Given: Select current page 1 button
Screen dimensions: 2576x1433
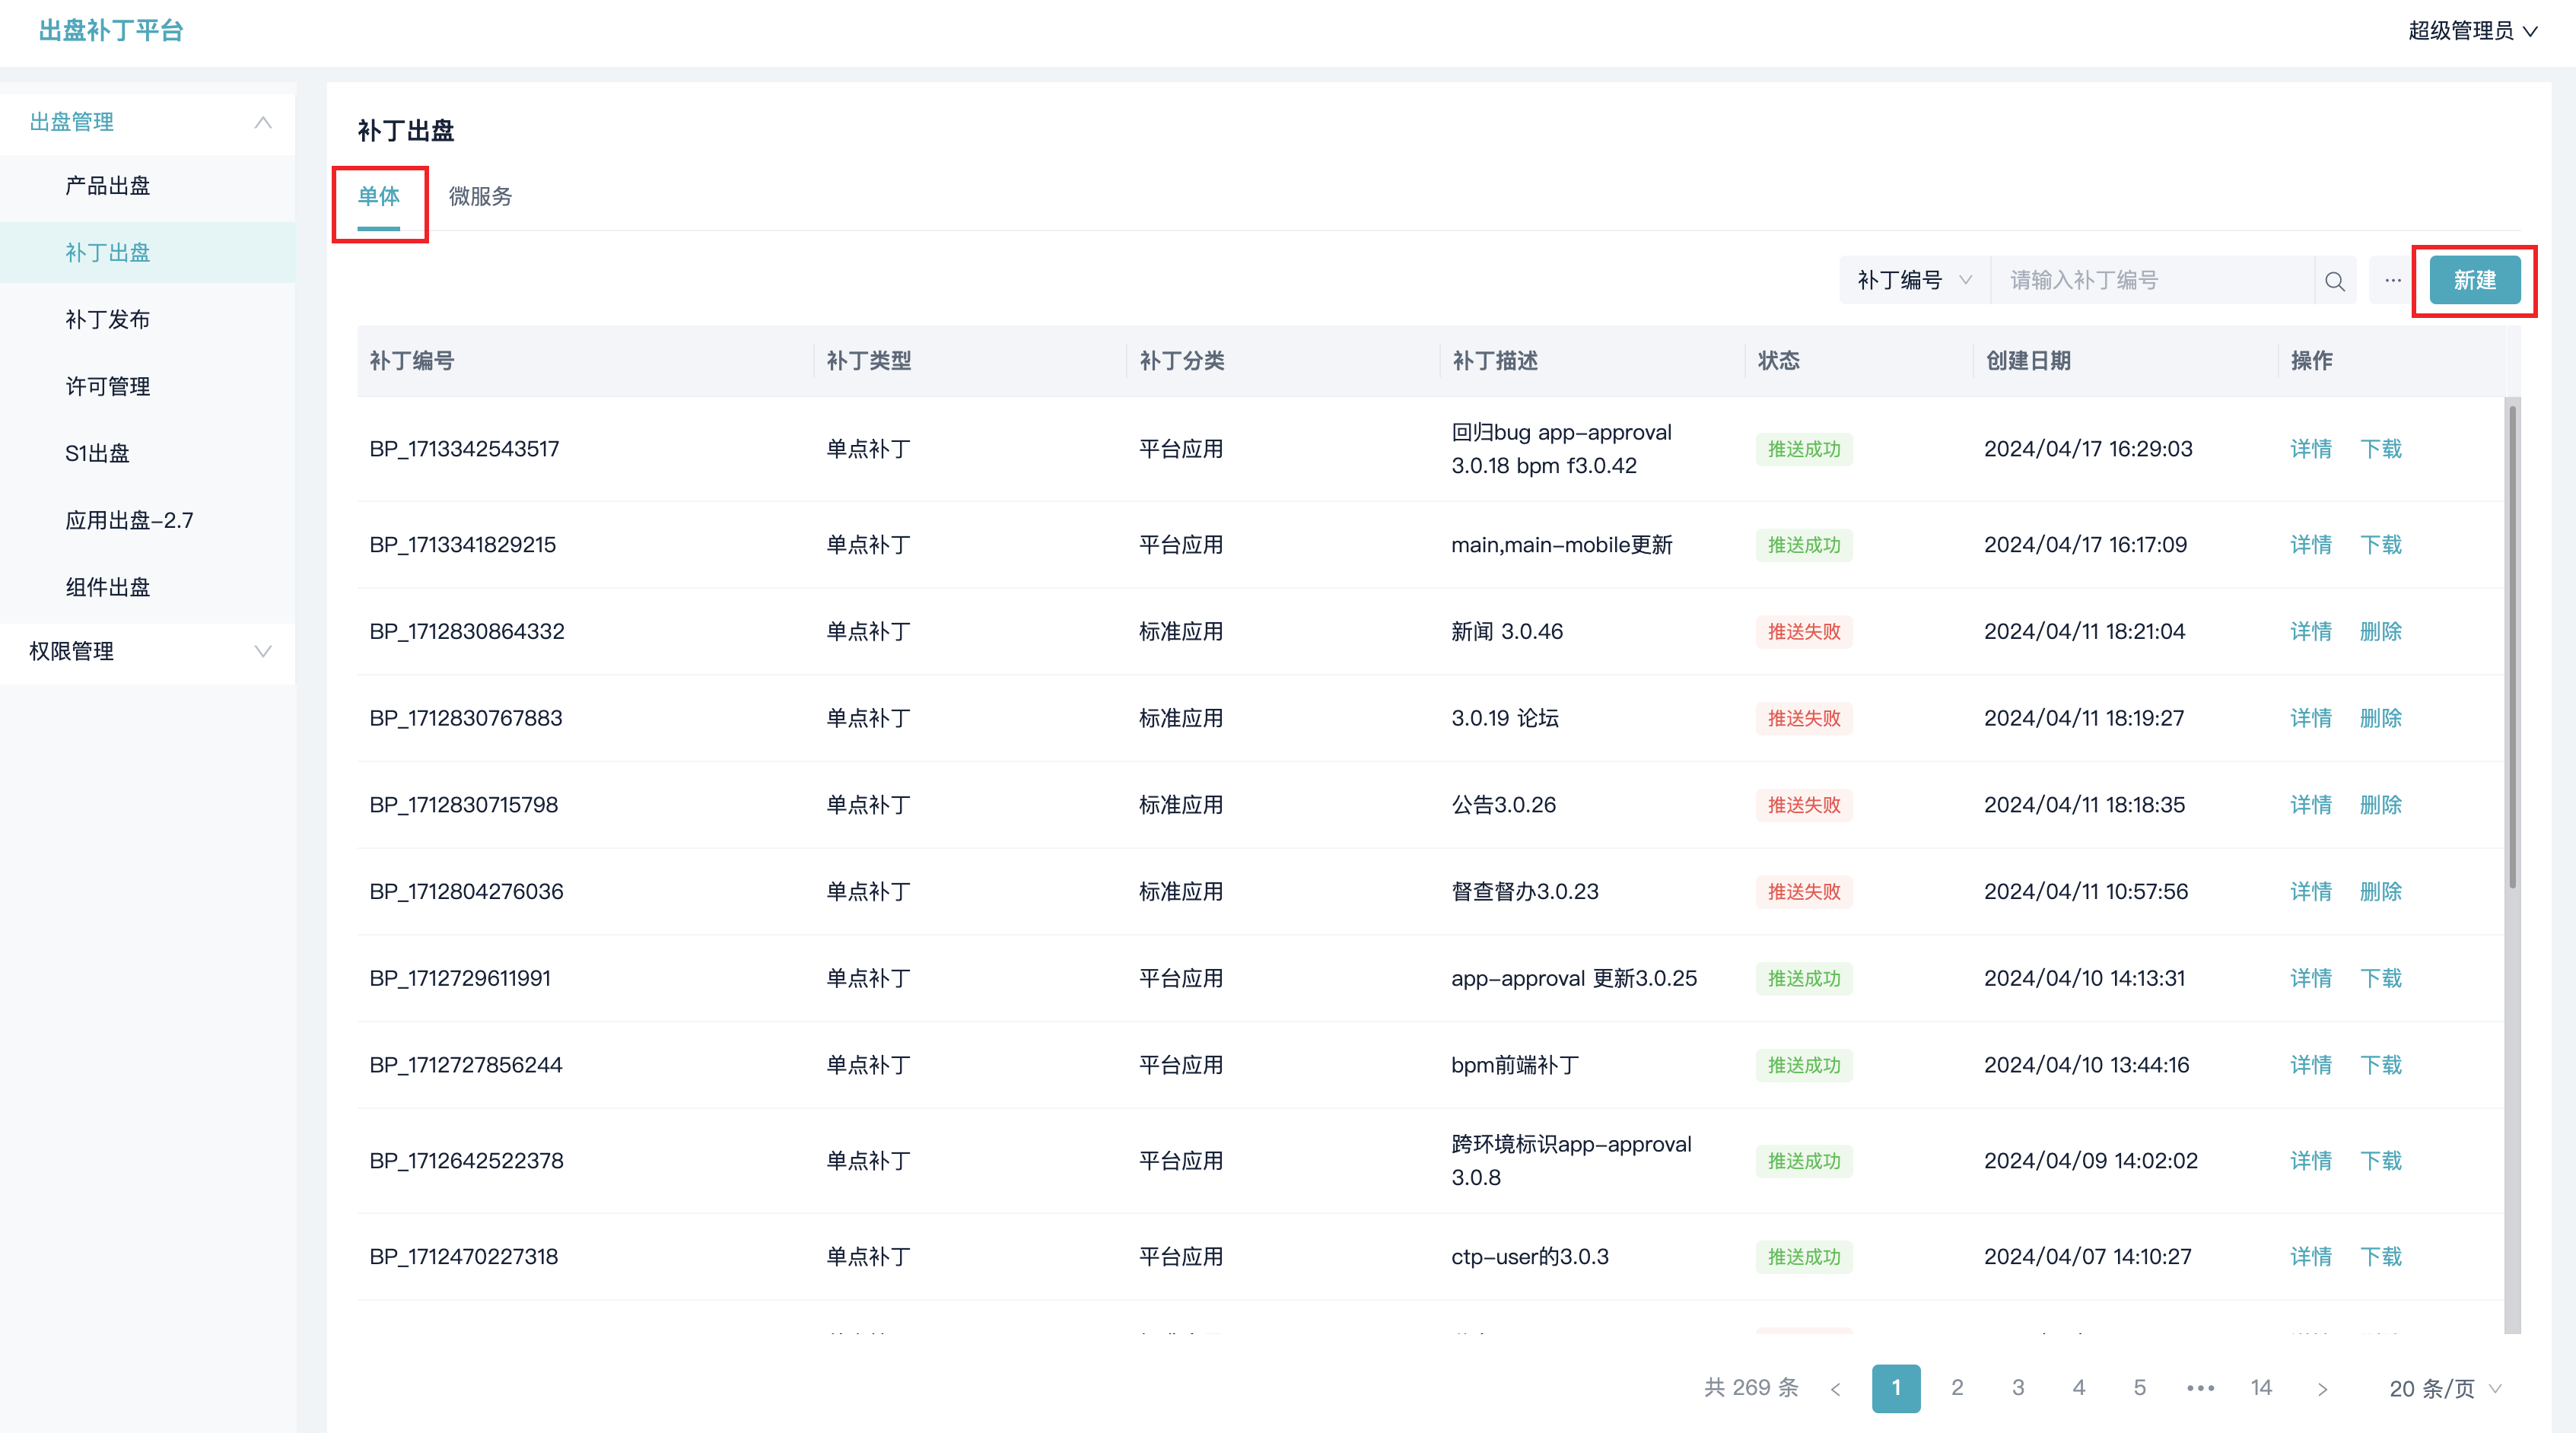Looking at the screenshot, I should pos(1896,1388).
